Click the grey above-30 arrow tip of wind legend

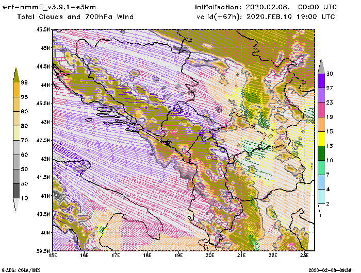[321, 67]
